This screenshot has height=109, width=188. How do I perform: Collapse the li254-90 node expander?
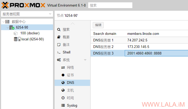click(x=8, y=28)
